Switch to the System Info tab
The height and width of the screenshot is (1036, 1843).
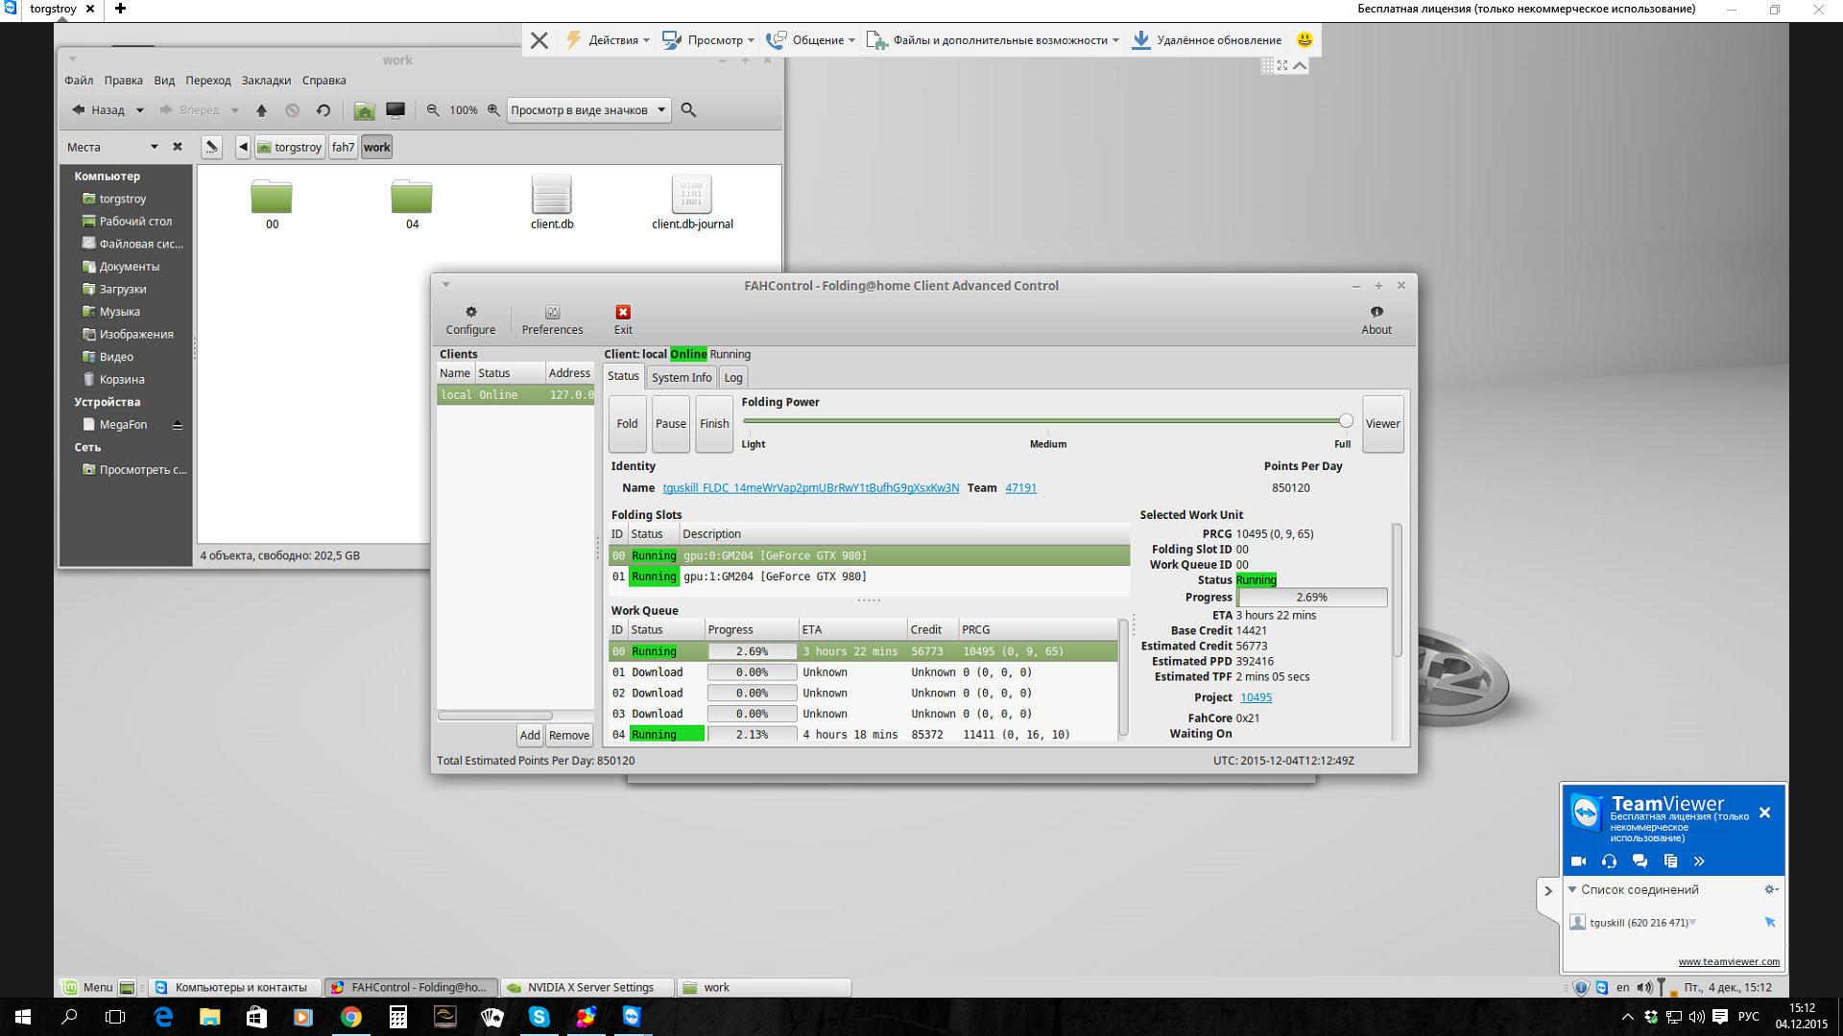click(682, 377)
